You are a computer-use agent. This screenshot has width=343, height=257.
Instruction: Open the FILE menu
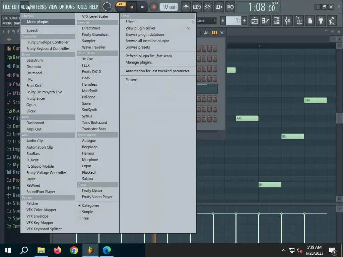point(6,7)
